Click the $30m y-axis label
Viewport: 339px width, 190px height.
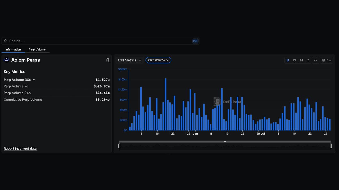tap(123, 120)
